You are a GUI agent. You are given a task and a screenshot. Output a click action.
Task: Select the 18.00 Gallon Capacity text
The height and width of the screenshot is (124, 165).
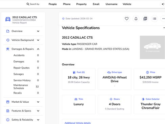(x=79, y=82)
